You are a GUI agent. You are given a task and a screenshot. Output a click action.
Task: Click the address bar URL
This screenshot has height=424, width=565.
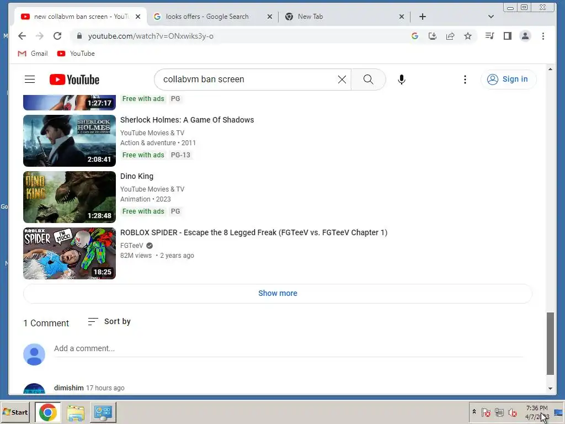151,36
